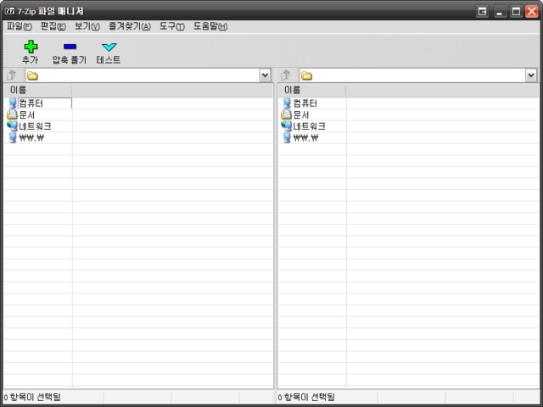Open the 도구(T) menu

pyautogui.click(x=171, y=26)
